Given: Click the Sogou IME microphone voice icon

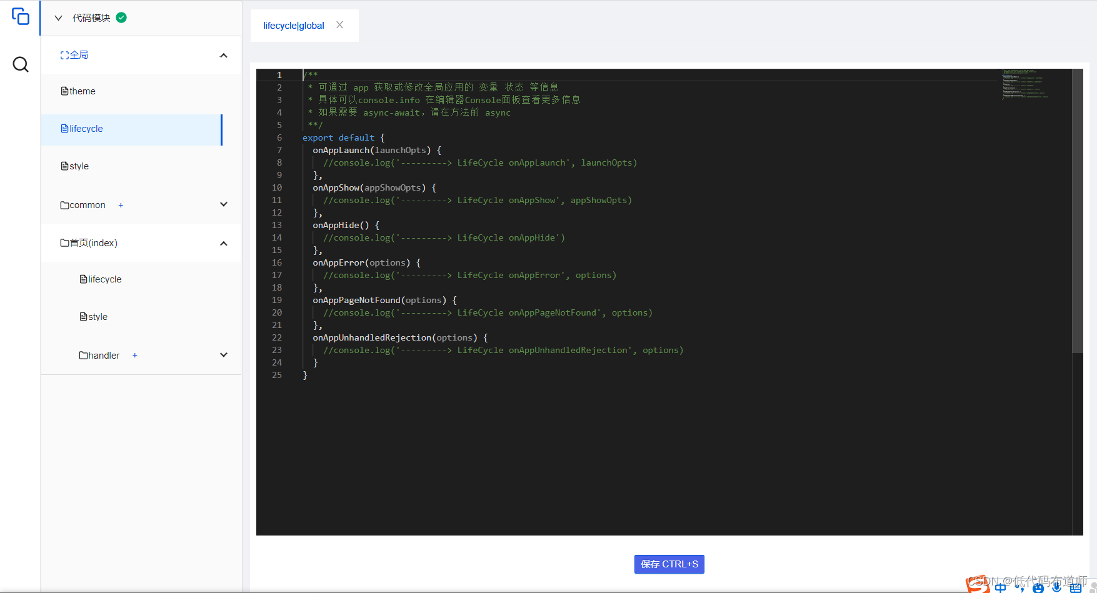Looking at the screenshot, I should tap(1056, 587).
